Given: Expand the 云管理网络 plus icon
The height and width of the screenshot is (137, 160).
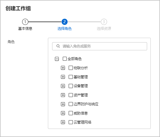Looking at the screenshot, I should point(63,122).
